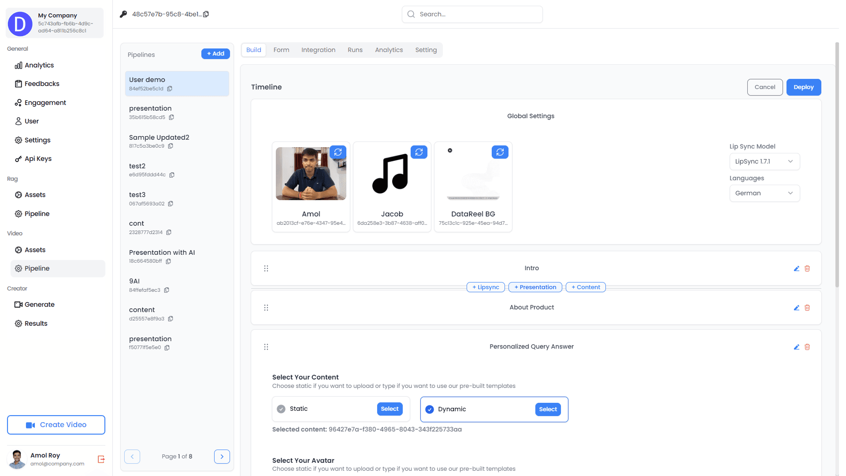Image resolution: width=846 pixels, height=476 pixels.
Task: Open My Company workspace card
Action: pyautogui.click(x=55, y=23)
